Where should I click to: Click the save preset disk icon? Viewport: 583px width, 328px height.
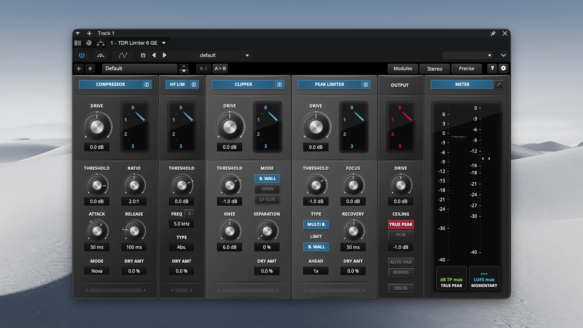[143, 55]
